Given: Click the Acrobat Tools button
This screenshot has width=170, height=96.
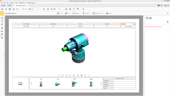Looking at the screenshot, I should click(98, 13).
